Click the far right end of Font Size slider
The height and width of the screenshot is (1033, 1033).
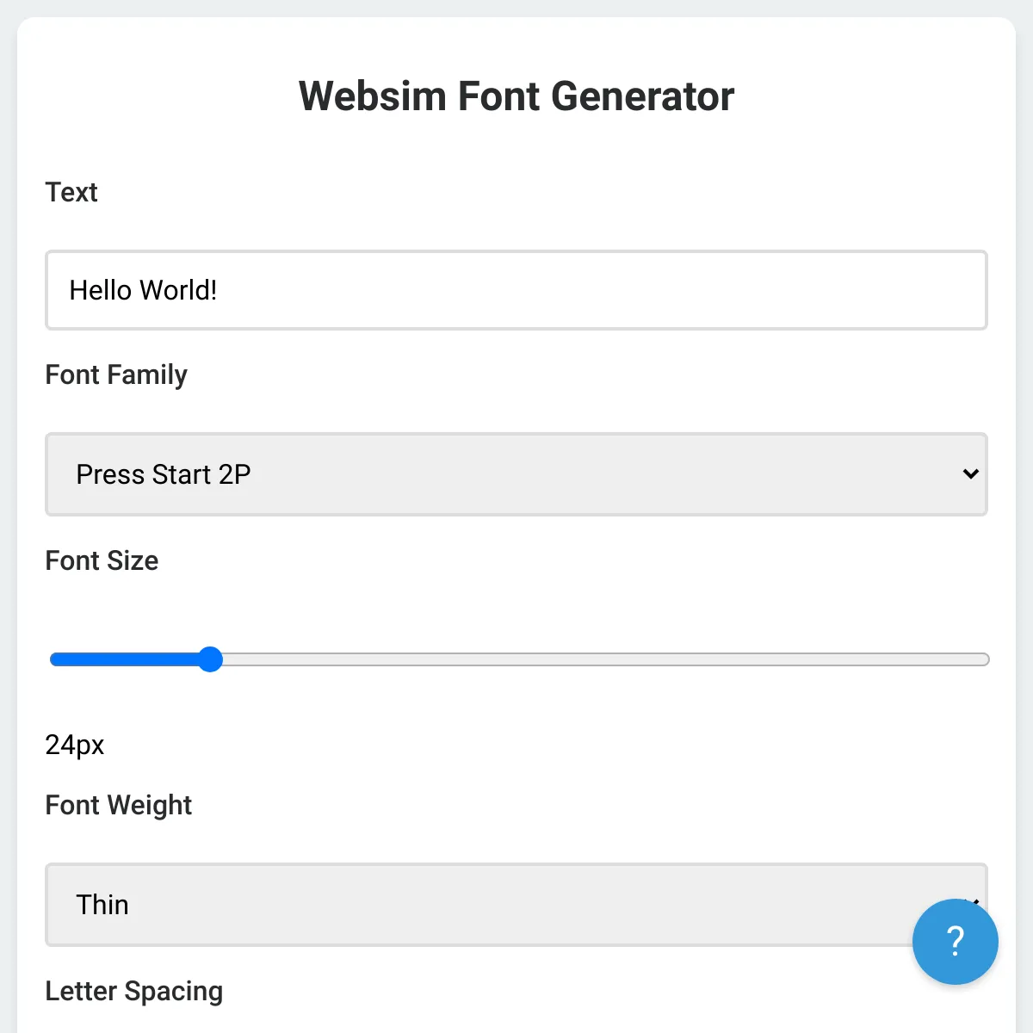coord(983,659)
